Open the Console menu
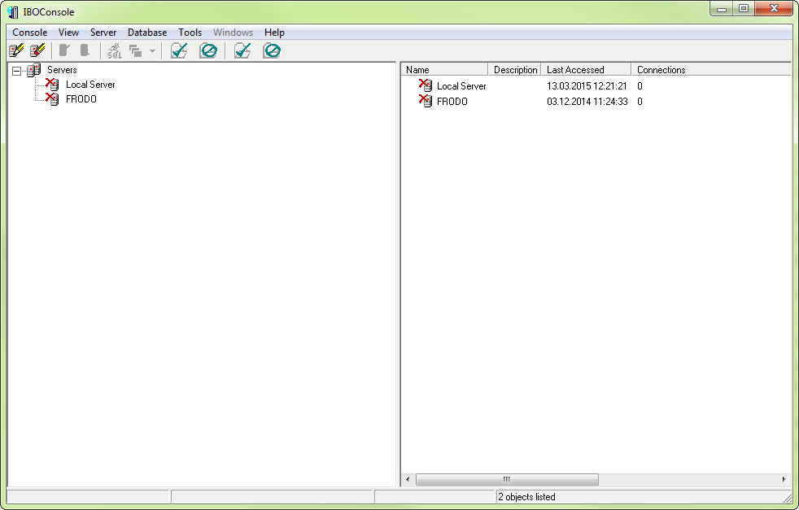Screen dimensions: 799x510 pos(29,32)
